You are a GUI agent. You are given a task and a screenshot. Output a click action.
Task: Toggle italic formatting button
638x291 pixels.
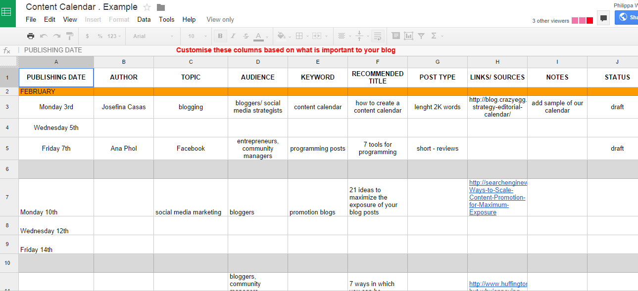coord(233,36)
